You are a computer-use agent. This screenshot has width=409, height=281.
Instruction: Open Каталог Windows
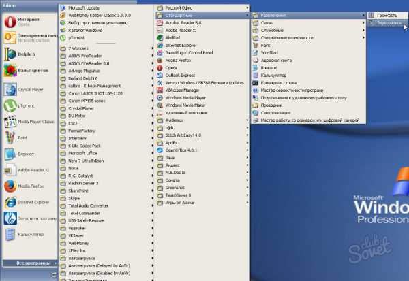pos(106,31)
